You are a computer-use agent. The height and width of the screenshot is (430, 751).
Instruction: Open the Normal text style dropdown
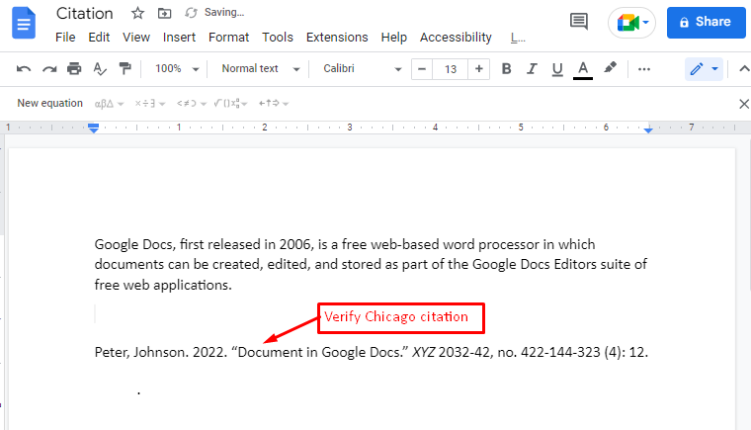coord(260,69)
